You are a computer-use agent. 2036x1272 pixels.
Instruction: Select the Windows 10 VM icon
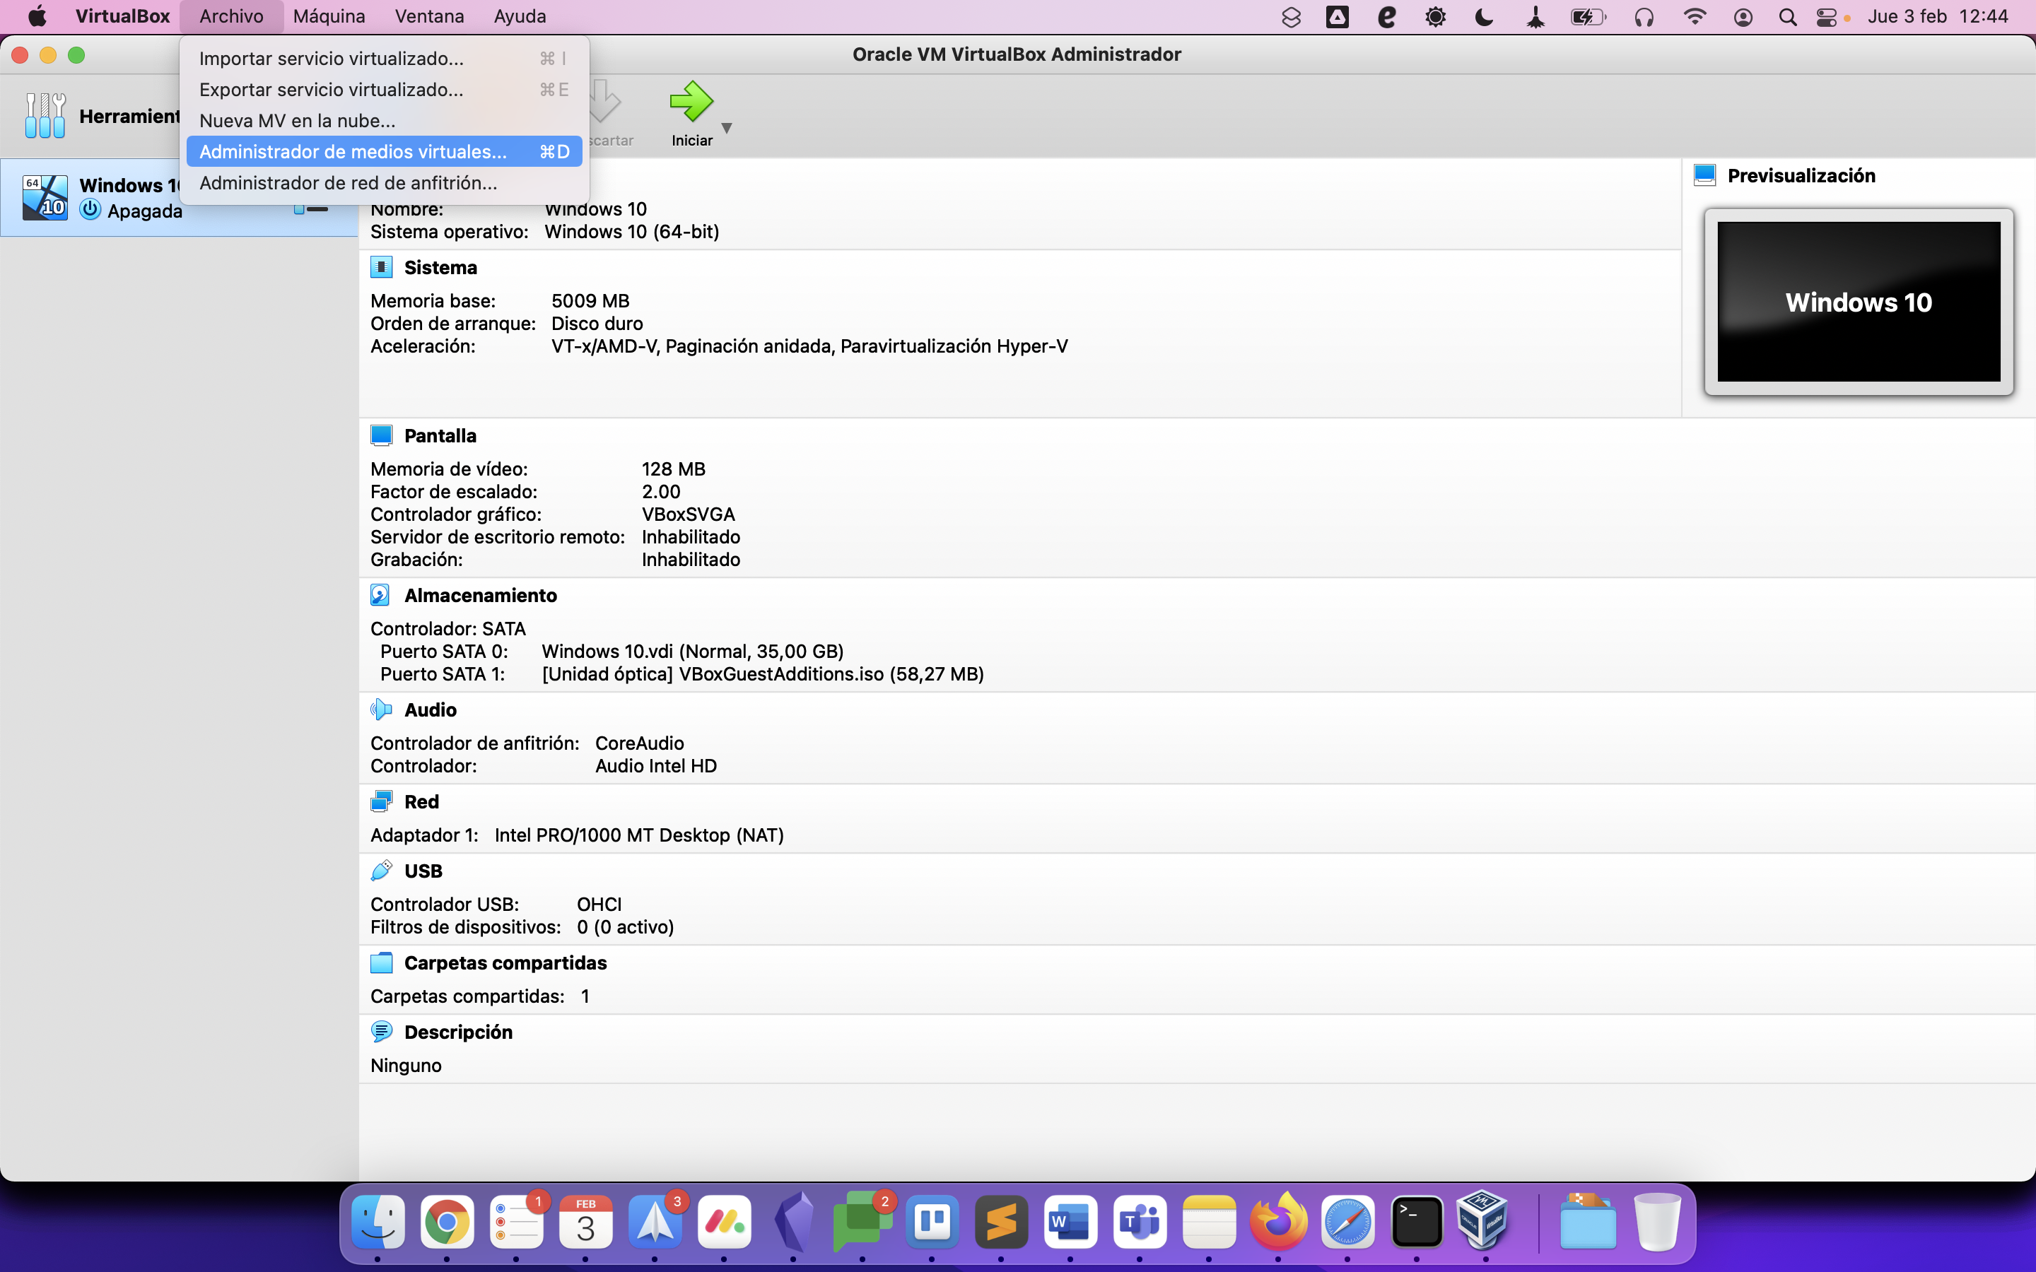point(45,198)
